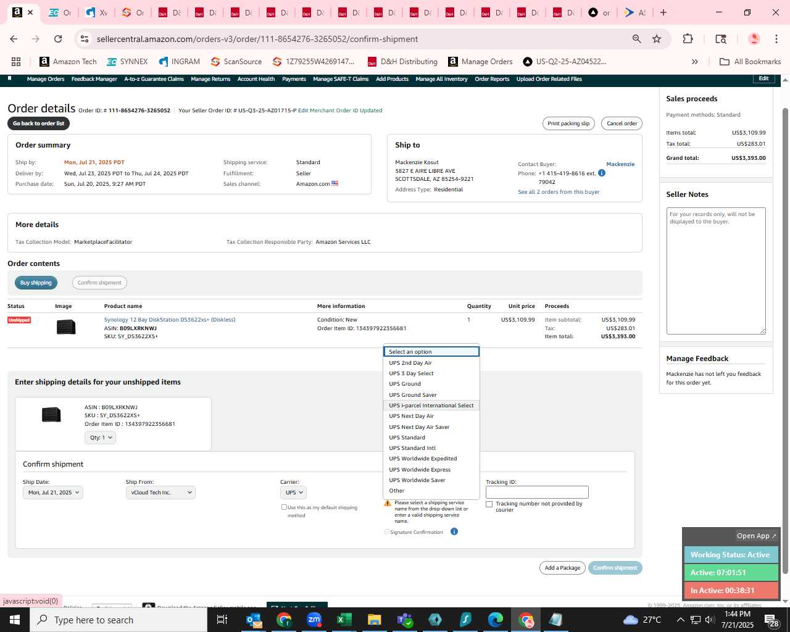The height and width of the screenshot is (632, 790).
Task: Click the Windows taskbar search box
Action: [118, 620]
